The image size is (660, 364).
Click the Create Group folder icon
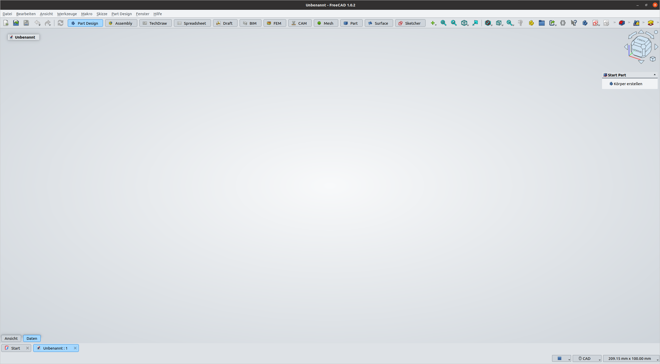pos(541,23)
